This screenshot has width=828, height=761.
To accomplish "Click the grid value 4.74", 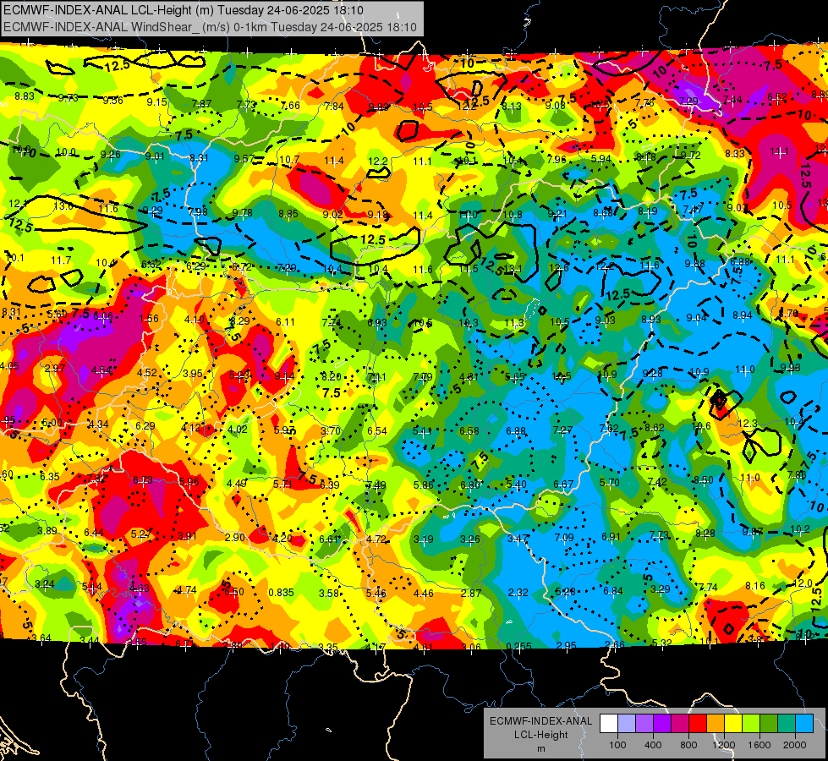I will 186,590.
